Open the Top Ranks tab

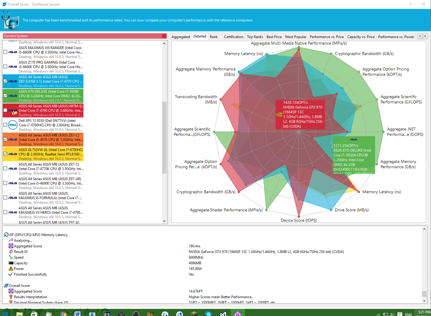255,37
